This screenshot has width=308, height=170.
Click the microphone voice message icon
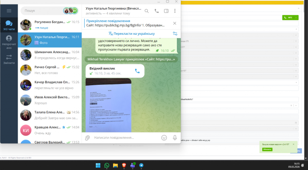coord(175,138)
